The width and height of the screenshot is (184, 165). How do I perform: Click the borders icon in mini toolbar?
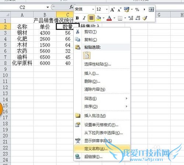point(120,18)
